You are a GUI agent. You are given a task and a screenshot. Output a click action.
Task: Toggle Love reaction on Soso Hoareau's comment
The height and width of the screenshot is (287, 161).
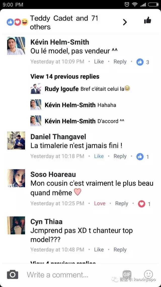(x=100, y=203)
